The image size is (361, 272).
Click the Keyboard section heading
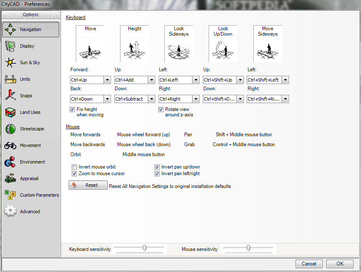click(75, 17)
